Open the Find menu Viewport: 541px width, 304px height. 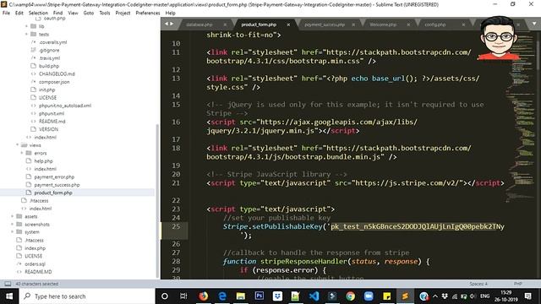pos(58,13)
